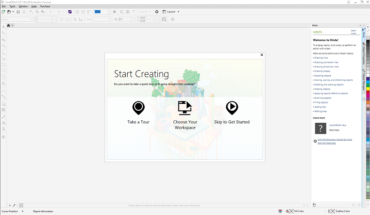Viewport: 370px width, 215px height.
Task: Click the Launch application button
Action: [x=169, y=12]
